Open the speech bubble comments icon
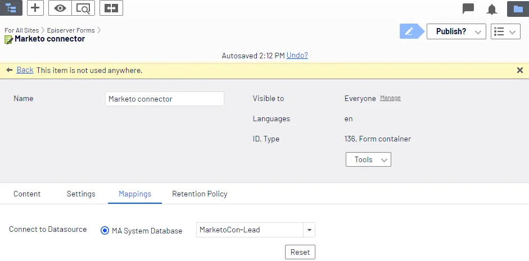 point(468,8)
